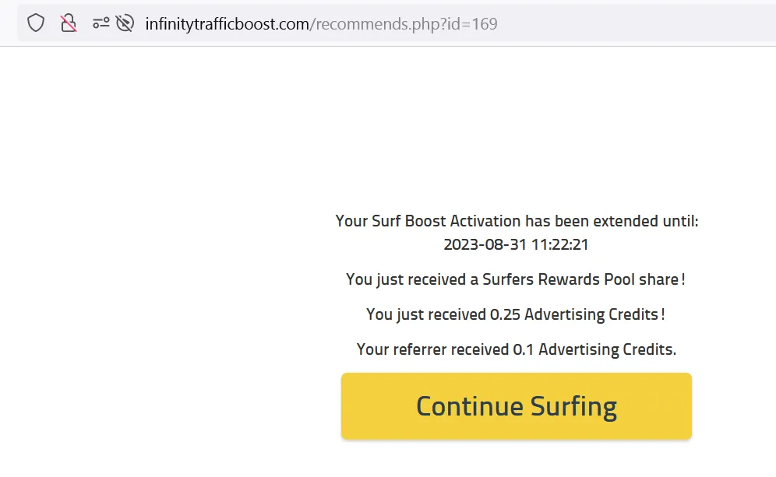Viewport: 776px width, 477px height.
Task: Click the word "Surfing" on the yellow button
Action: 573,406
